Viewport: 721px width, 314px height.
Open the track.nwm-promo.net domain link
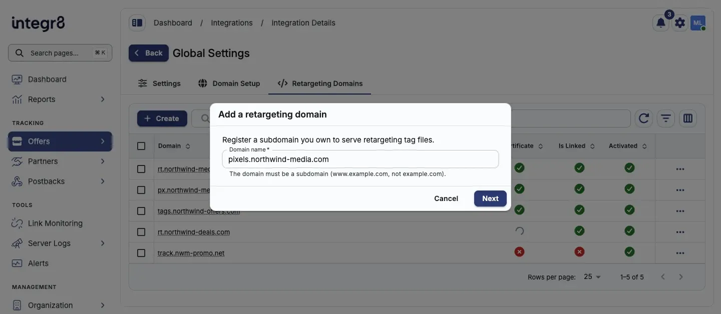click(191, 253)
